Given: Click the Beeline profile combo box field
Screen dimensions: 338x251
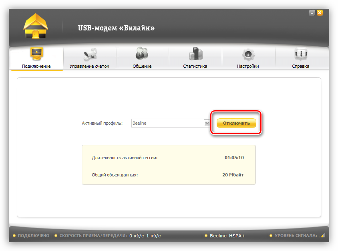Looking at the screenshot, I should [167, 123].
